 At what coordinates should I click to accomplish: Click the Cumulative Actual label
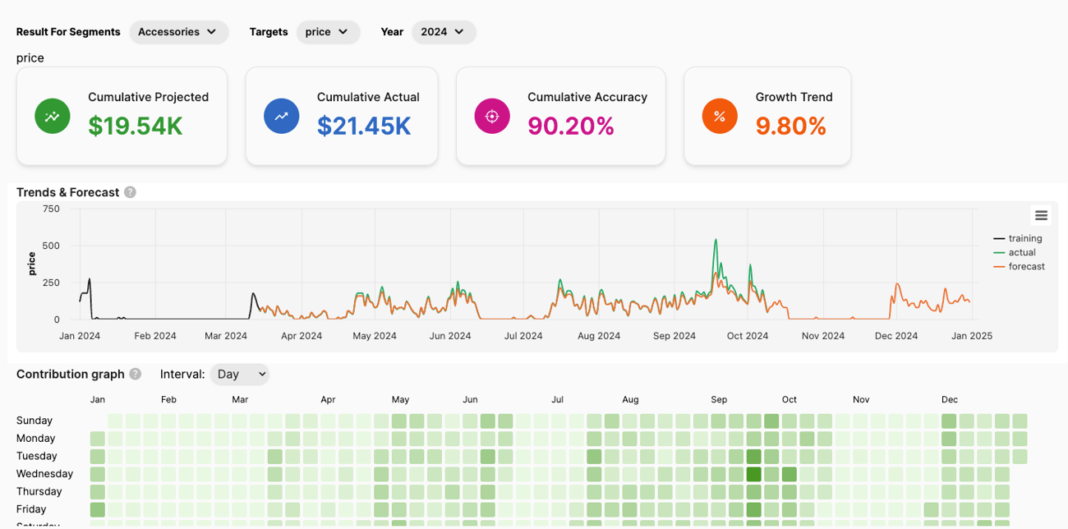coord(368,97)
